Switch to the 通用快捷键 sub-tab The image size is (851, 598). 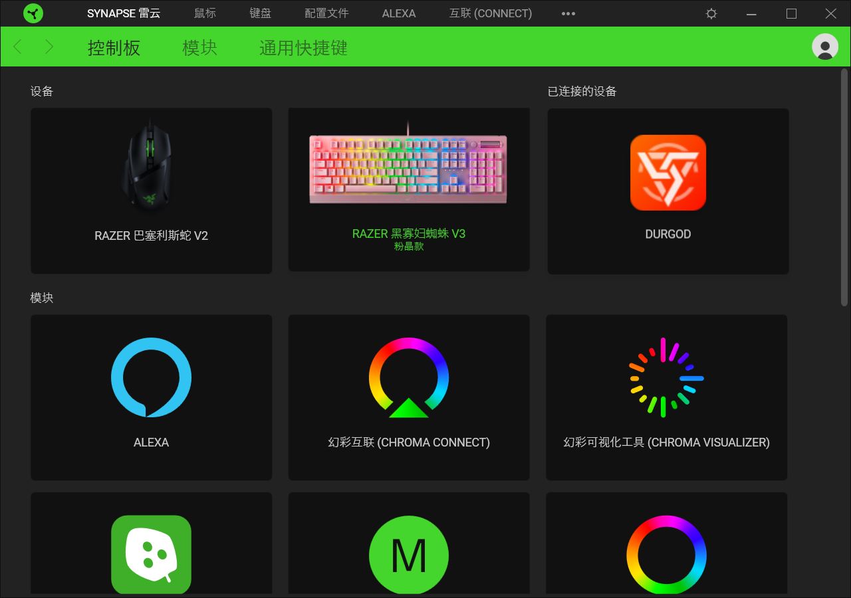[x=303, y=48]
